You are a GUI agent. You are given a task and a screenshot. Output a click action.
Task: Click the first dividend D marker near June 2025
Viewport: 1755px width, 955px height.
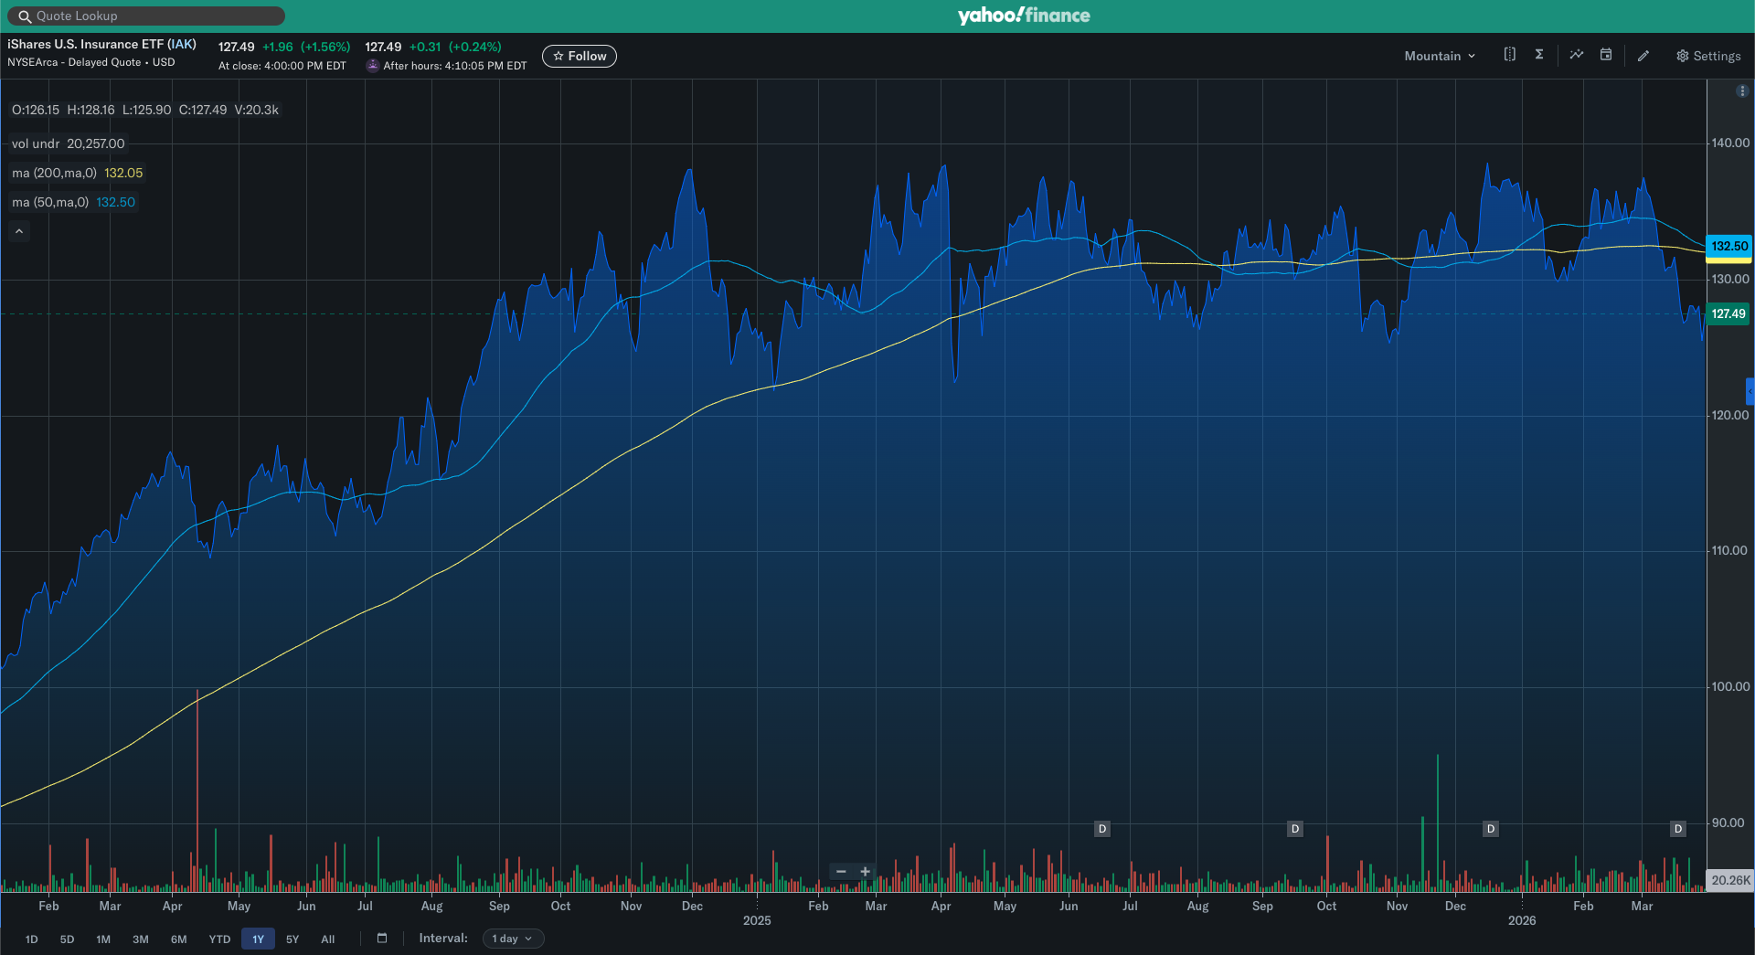click(1102, 829)
